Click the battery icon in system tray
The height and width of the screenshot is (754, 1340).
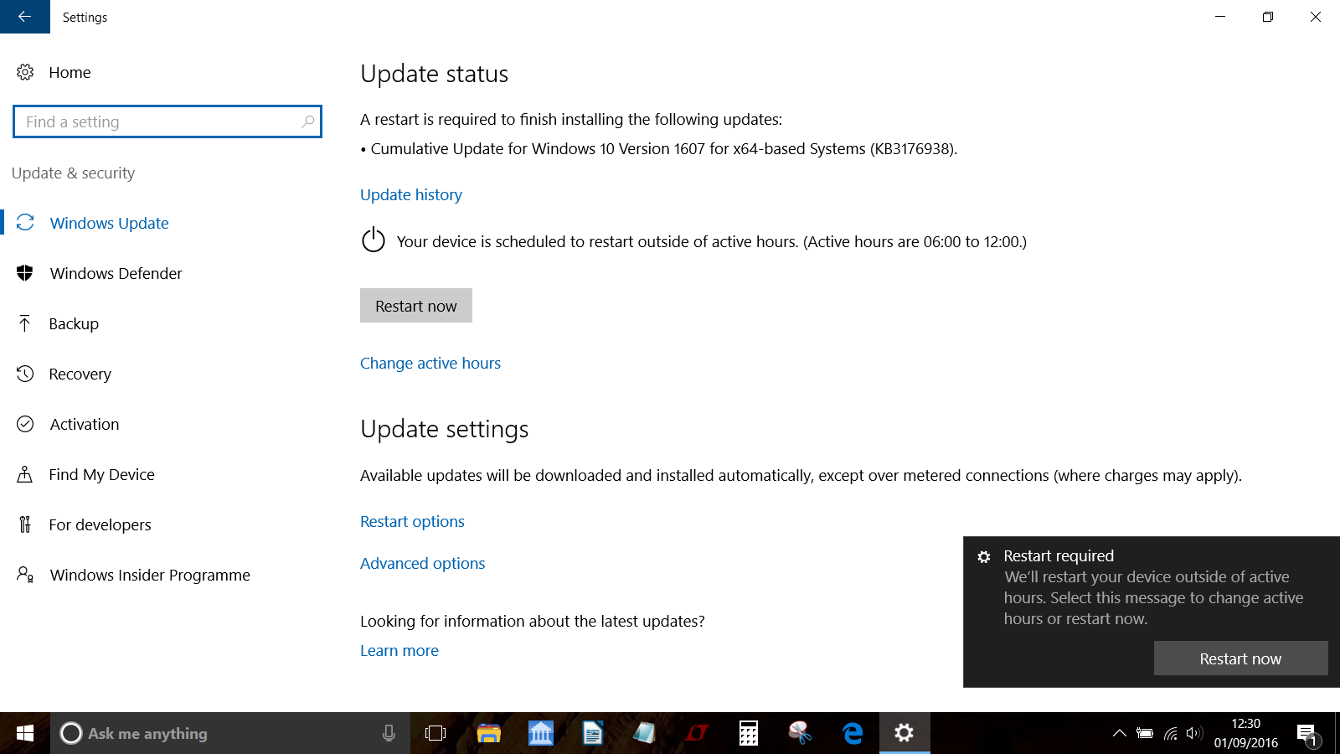pyautogui.click(x=1145, y=733)
